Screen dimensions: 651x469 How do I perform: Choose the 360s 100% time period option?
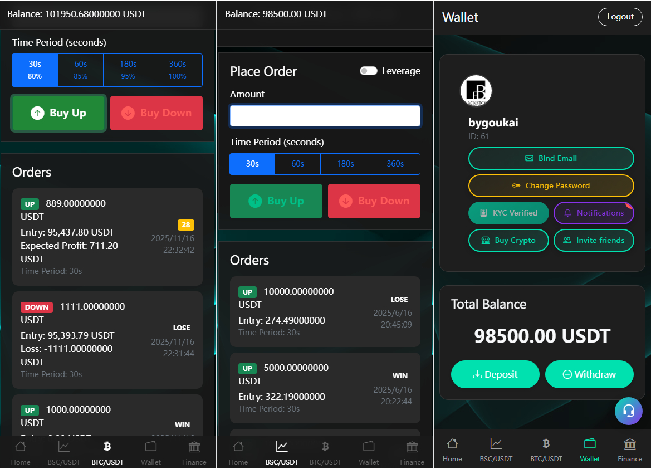[x=177, y=70]
